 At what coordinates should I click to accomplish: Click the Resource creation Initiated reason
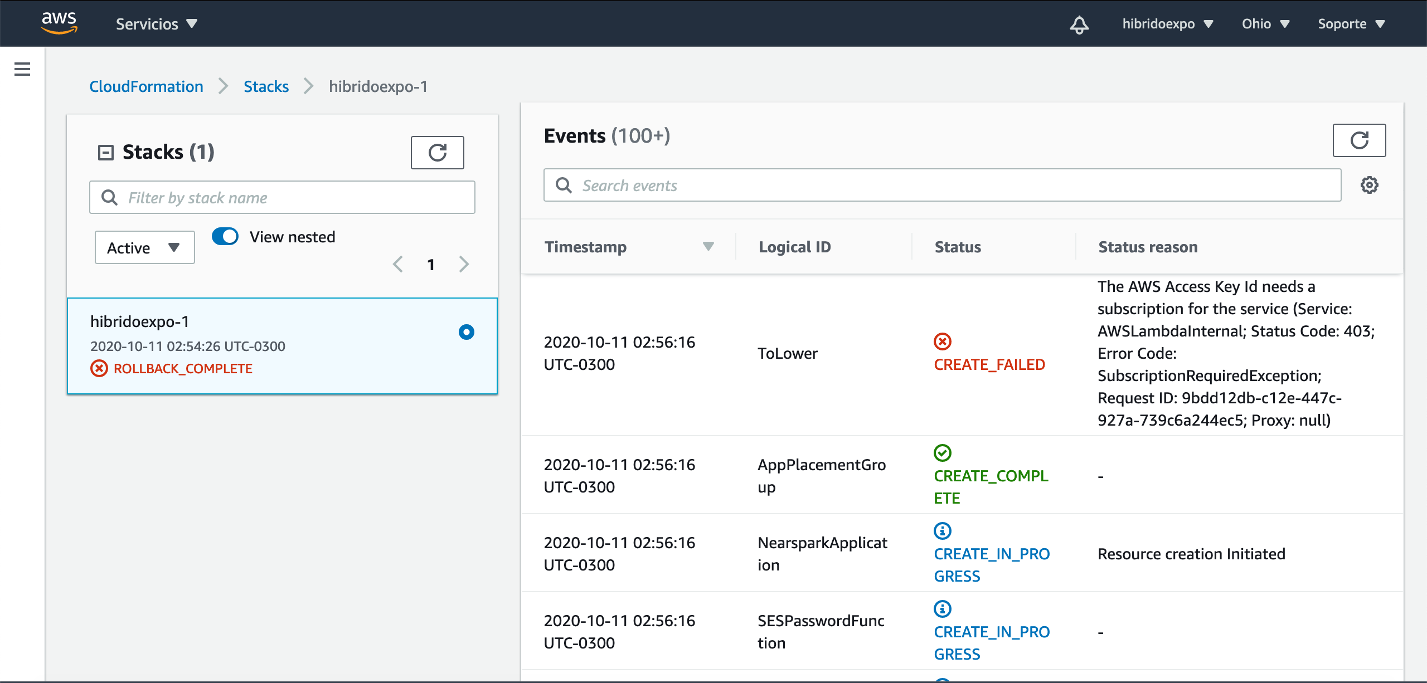coord(1191,554)
